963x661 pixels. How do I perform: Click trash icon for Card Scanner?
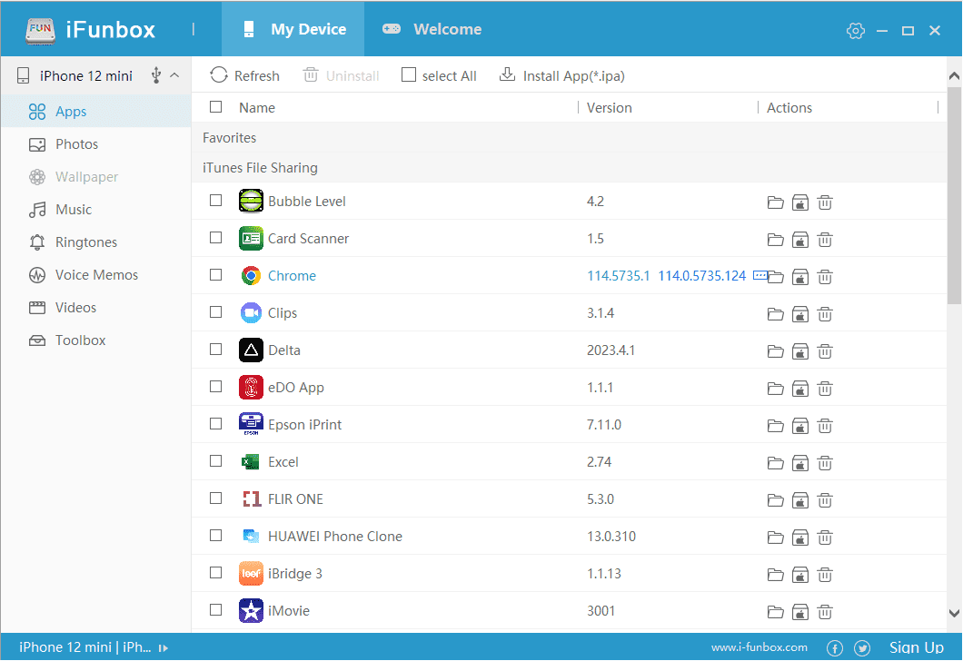[825, 240]
